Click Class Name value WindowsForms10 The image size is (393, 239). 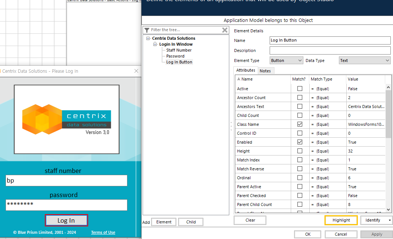click(366, 124)
